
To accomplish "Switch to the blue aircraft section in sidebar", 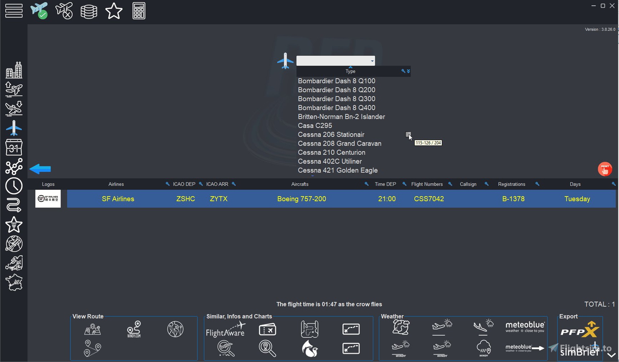I will point(14,128).
